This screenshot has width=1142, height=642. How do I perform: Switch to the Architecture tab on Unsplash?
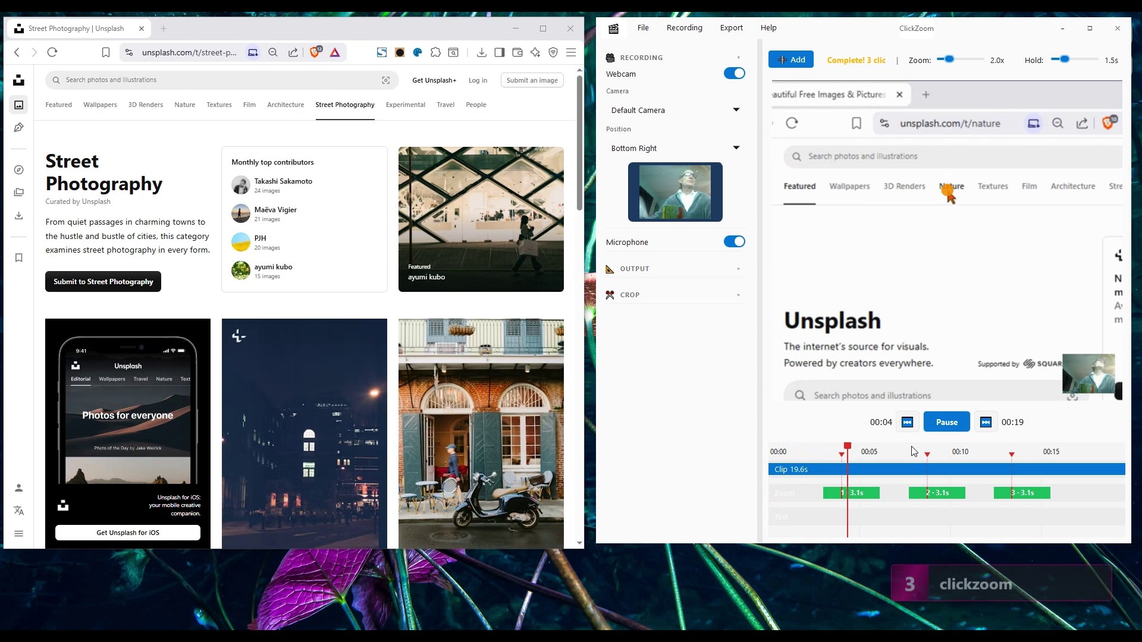pos(285,105)
